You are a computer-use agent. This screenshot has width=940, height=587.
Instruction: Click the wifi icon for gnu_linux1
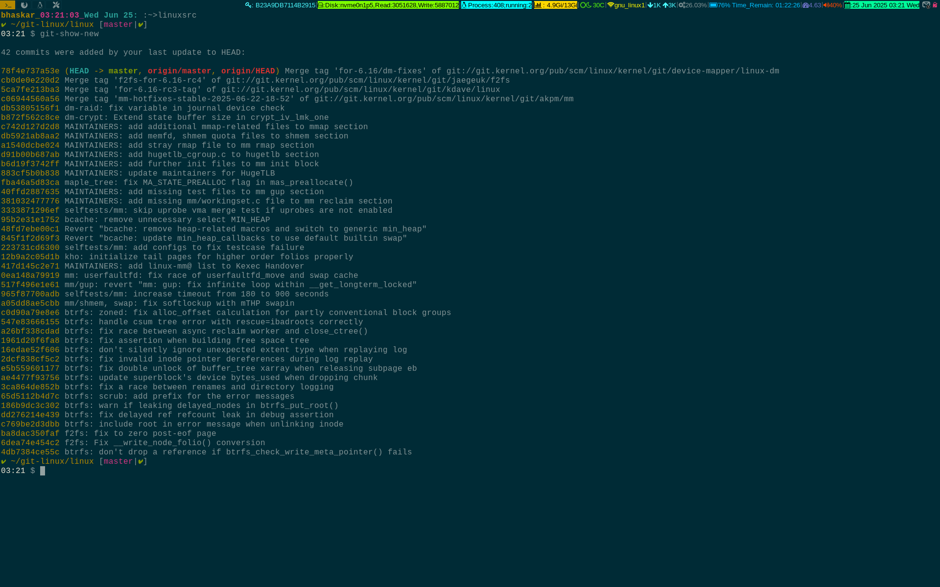[611, 5]
